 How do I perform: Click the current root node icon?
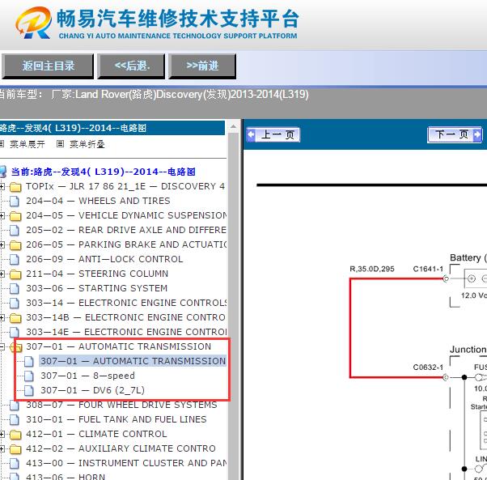click(2, 172)
